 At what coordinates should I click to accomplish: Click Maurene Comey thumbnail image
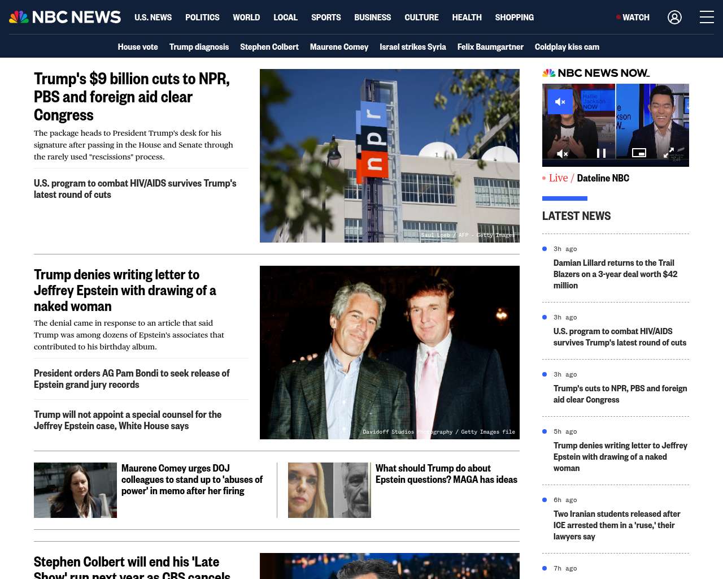(x=75, y=490)
